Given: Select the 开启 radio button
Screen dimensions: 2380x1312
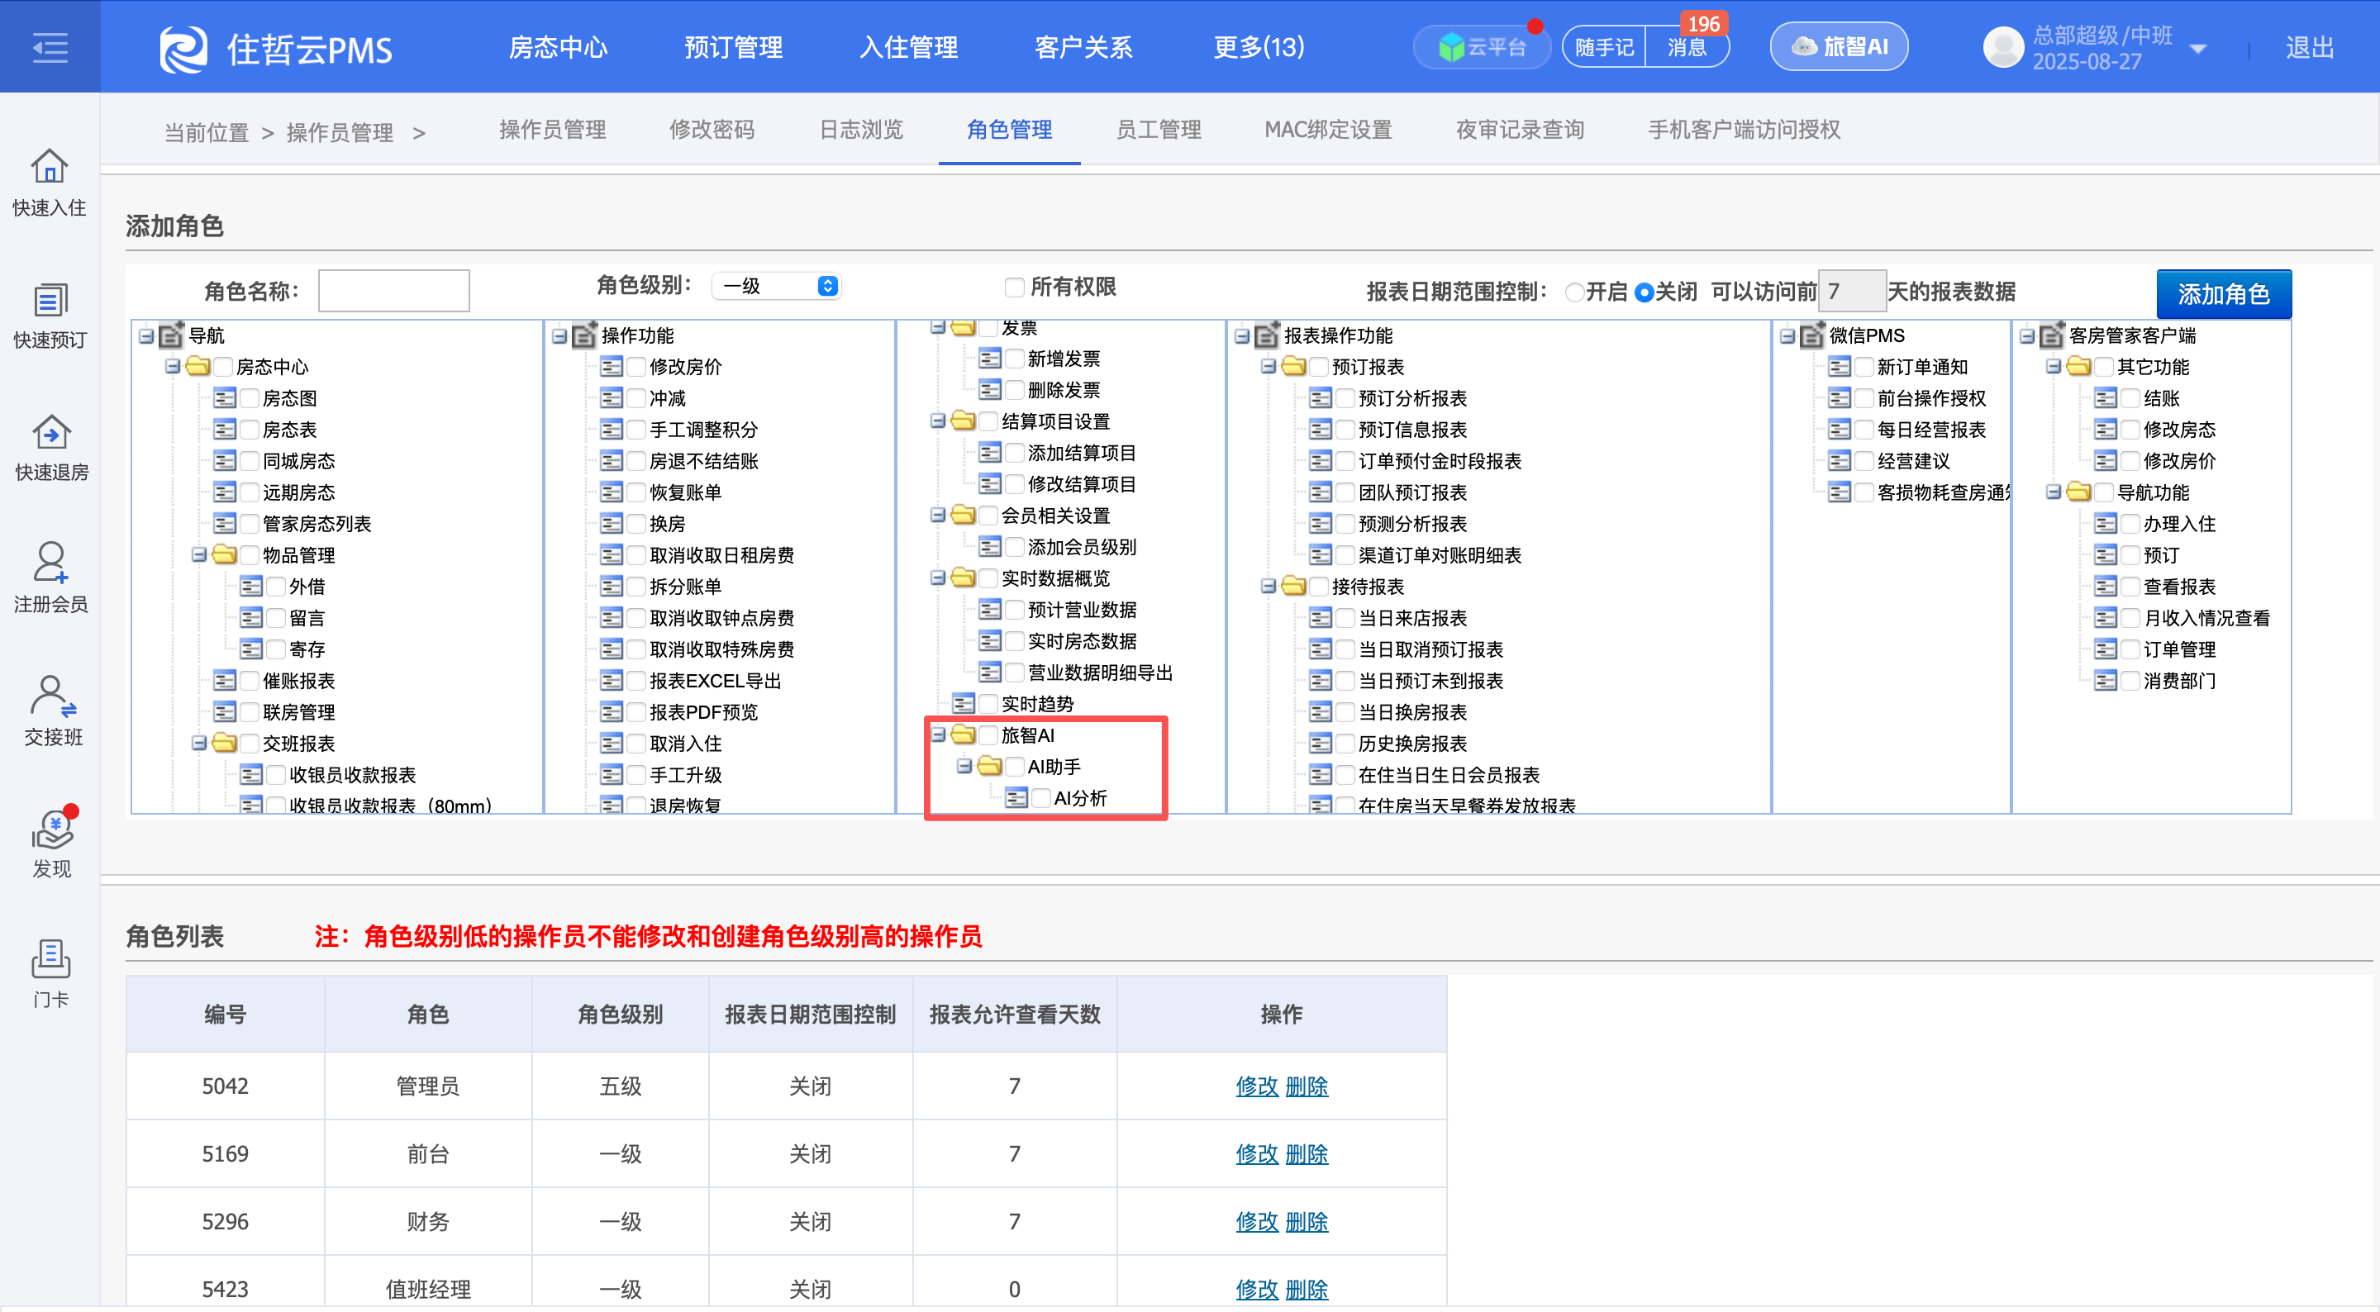Looking at the screenshot, I should 1575,293.
